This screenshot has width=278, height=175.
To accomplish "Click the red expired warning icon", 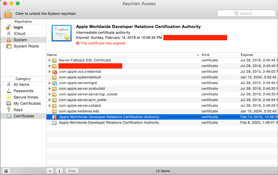I will pyautogui.click(x=78, y=43).
